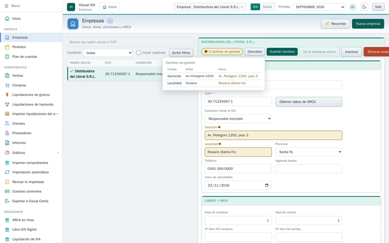Open the Condición filter dropdown
The image size is (389, 243).
pyautogui.click(x=108, y=53)
